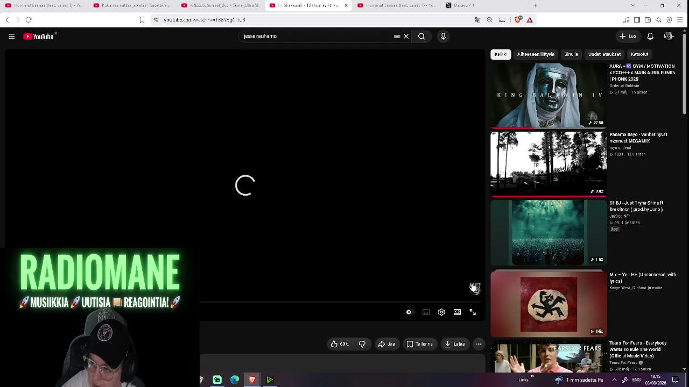Toggle subtitles in the video player
689x387 pixels.
pyautogui.click(x=426, y=312)
